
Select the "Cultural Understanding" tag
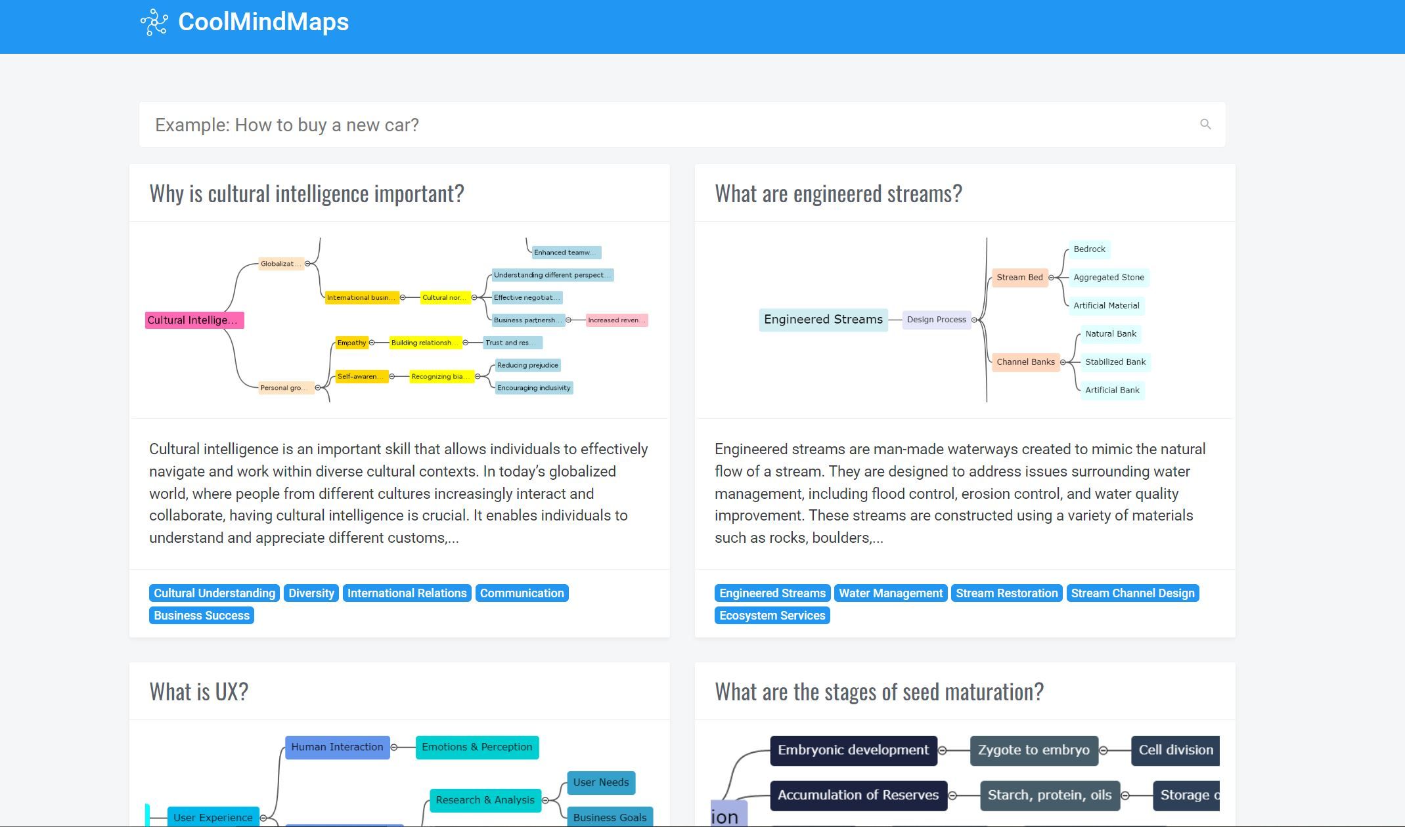pyautogui.click(x=213, y=593)
